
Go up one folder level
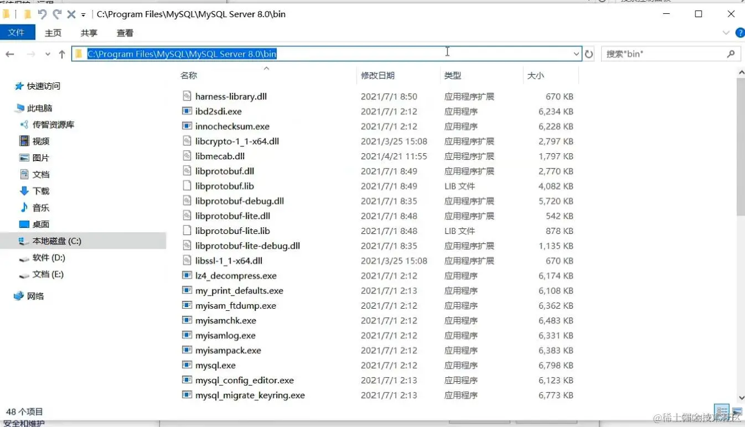(x=62, y=54)
